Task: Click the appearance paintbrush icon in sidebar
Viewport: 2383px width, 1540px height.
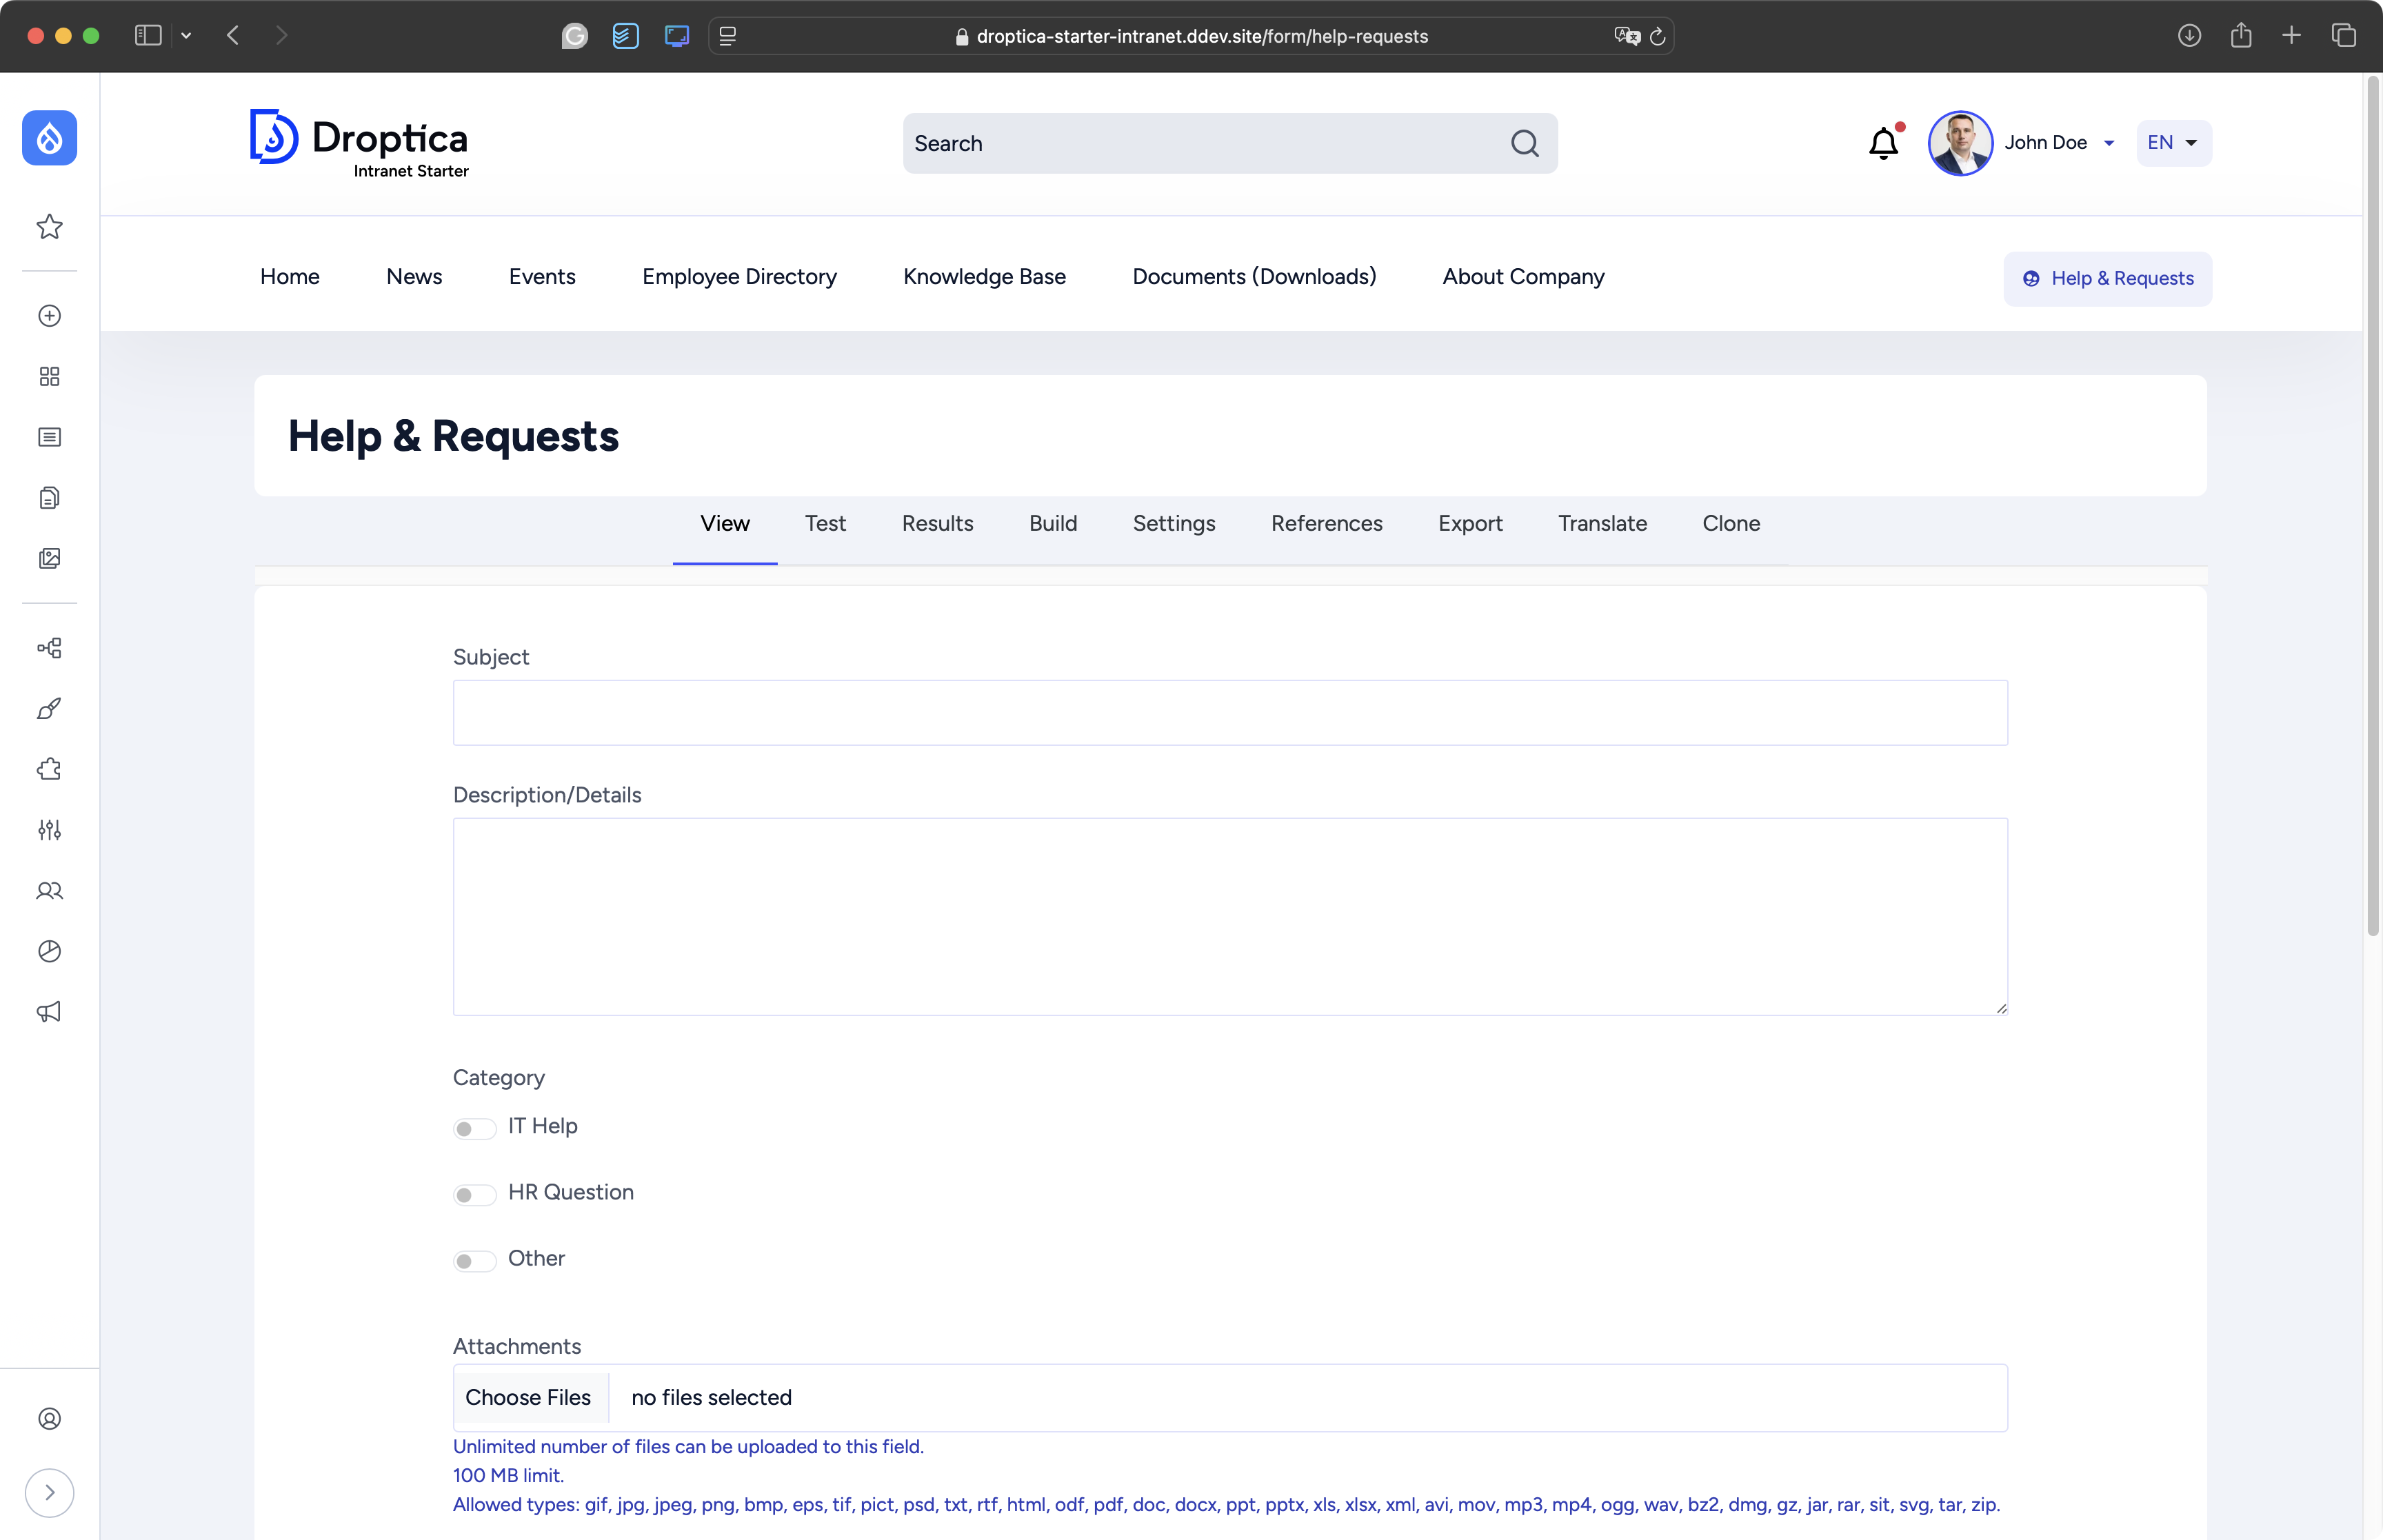Action: pyautogui.click(x=49, y=709)
